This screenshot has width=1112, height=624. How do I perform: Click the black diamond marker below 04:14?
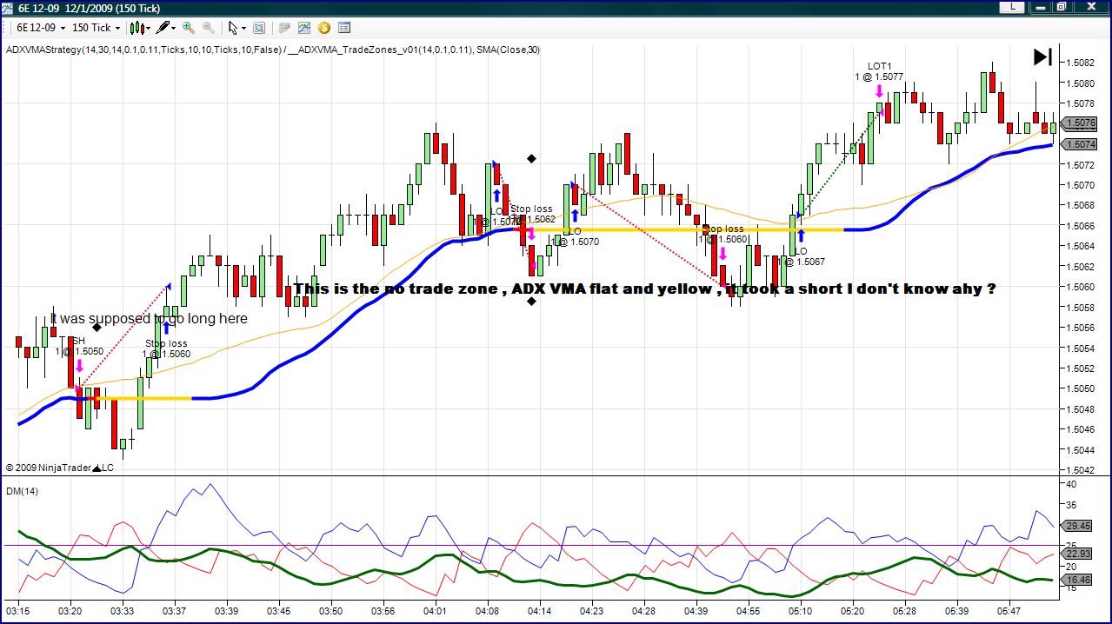tap(531, 302)
